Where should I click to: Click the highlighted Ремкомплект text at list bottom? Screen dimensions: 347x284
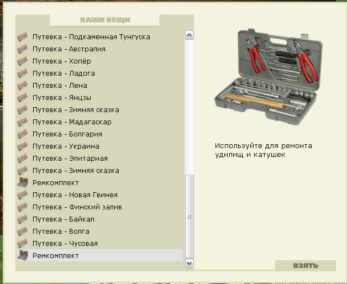56,256
